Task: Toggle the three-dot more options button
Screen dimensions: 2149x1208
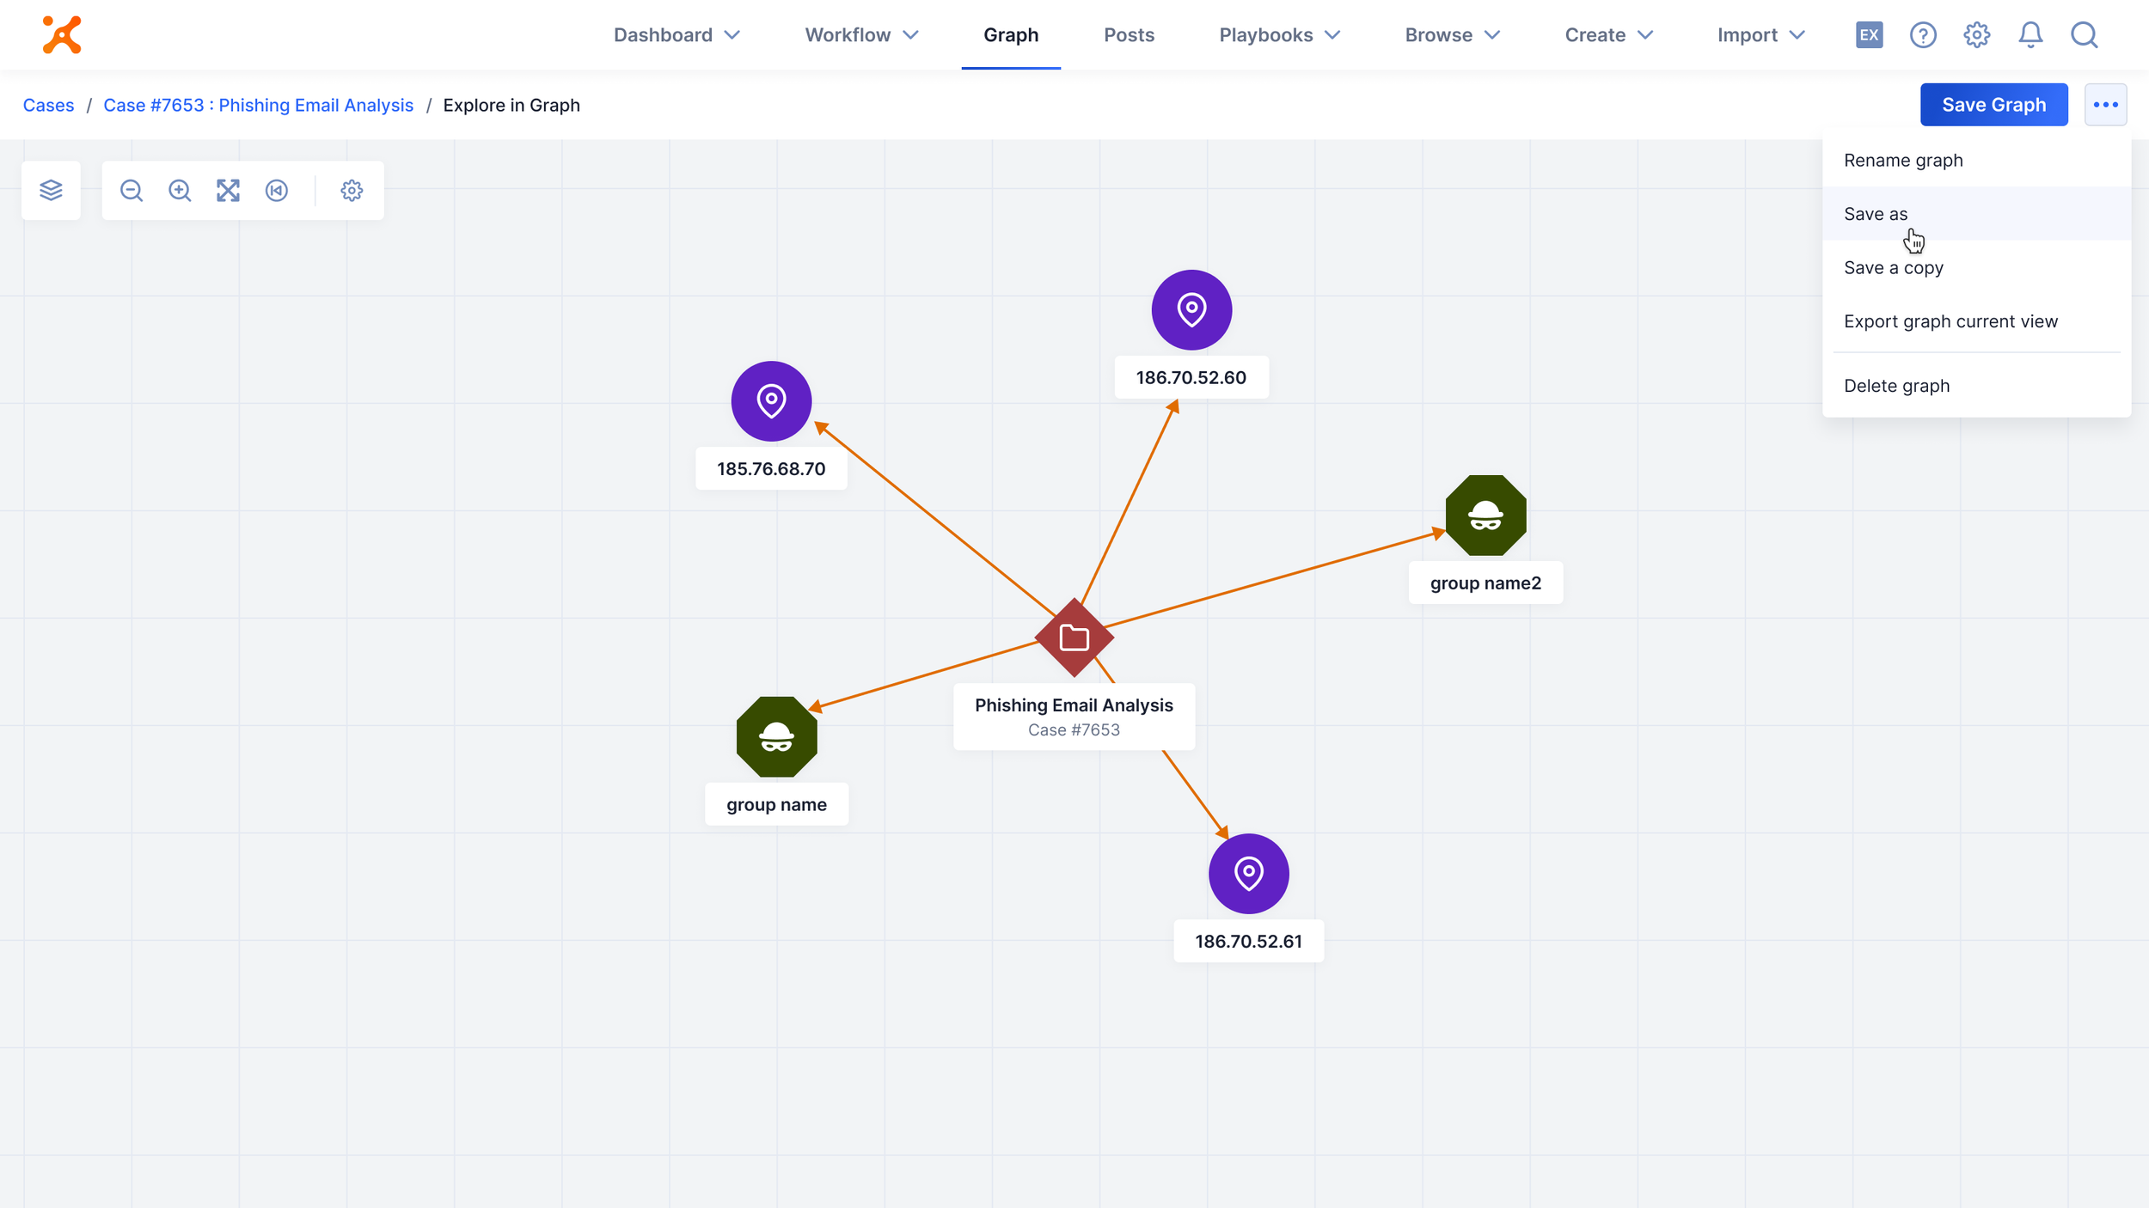Action: point(2105,105)
